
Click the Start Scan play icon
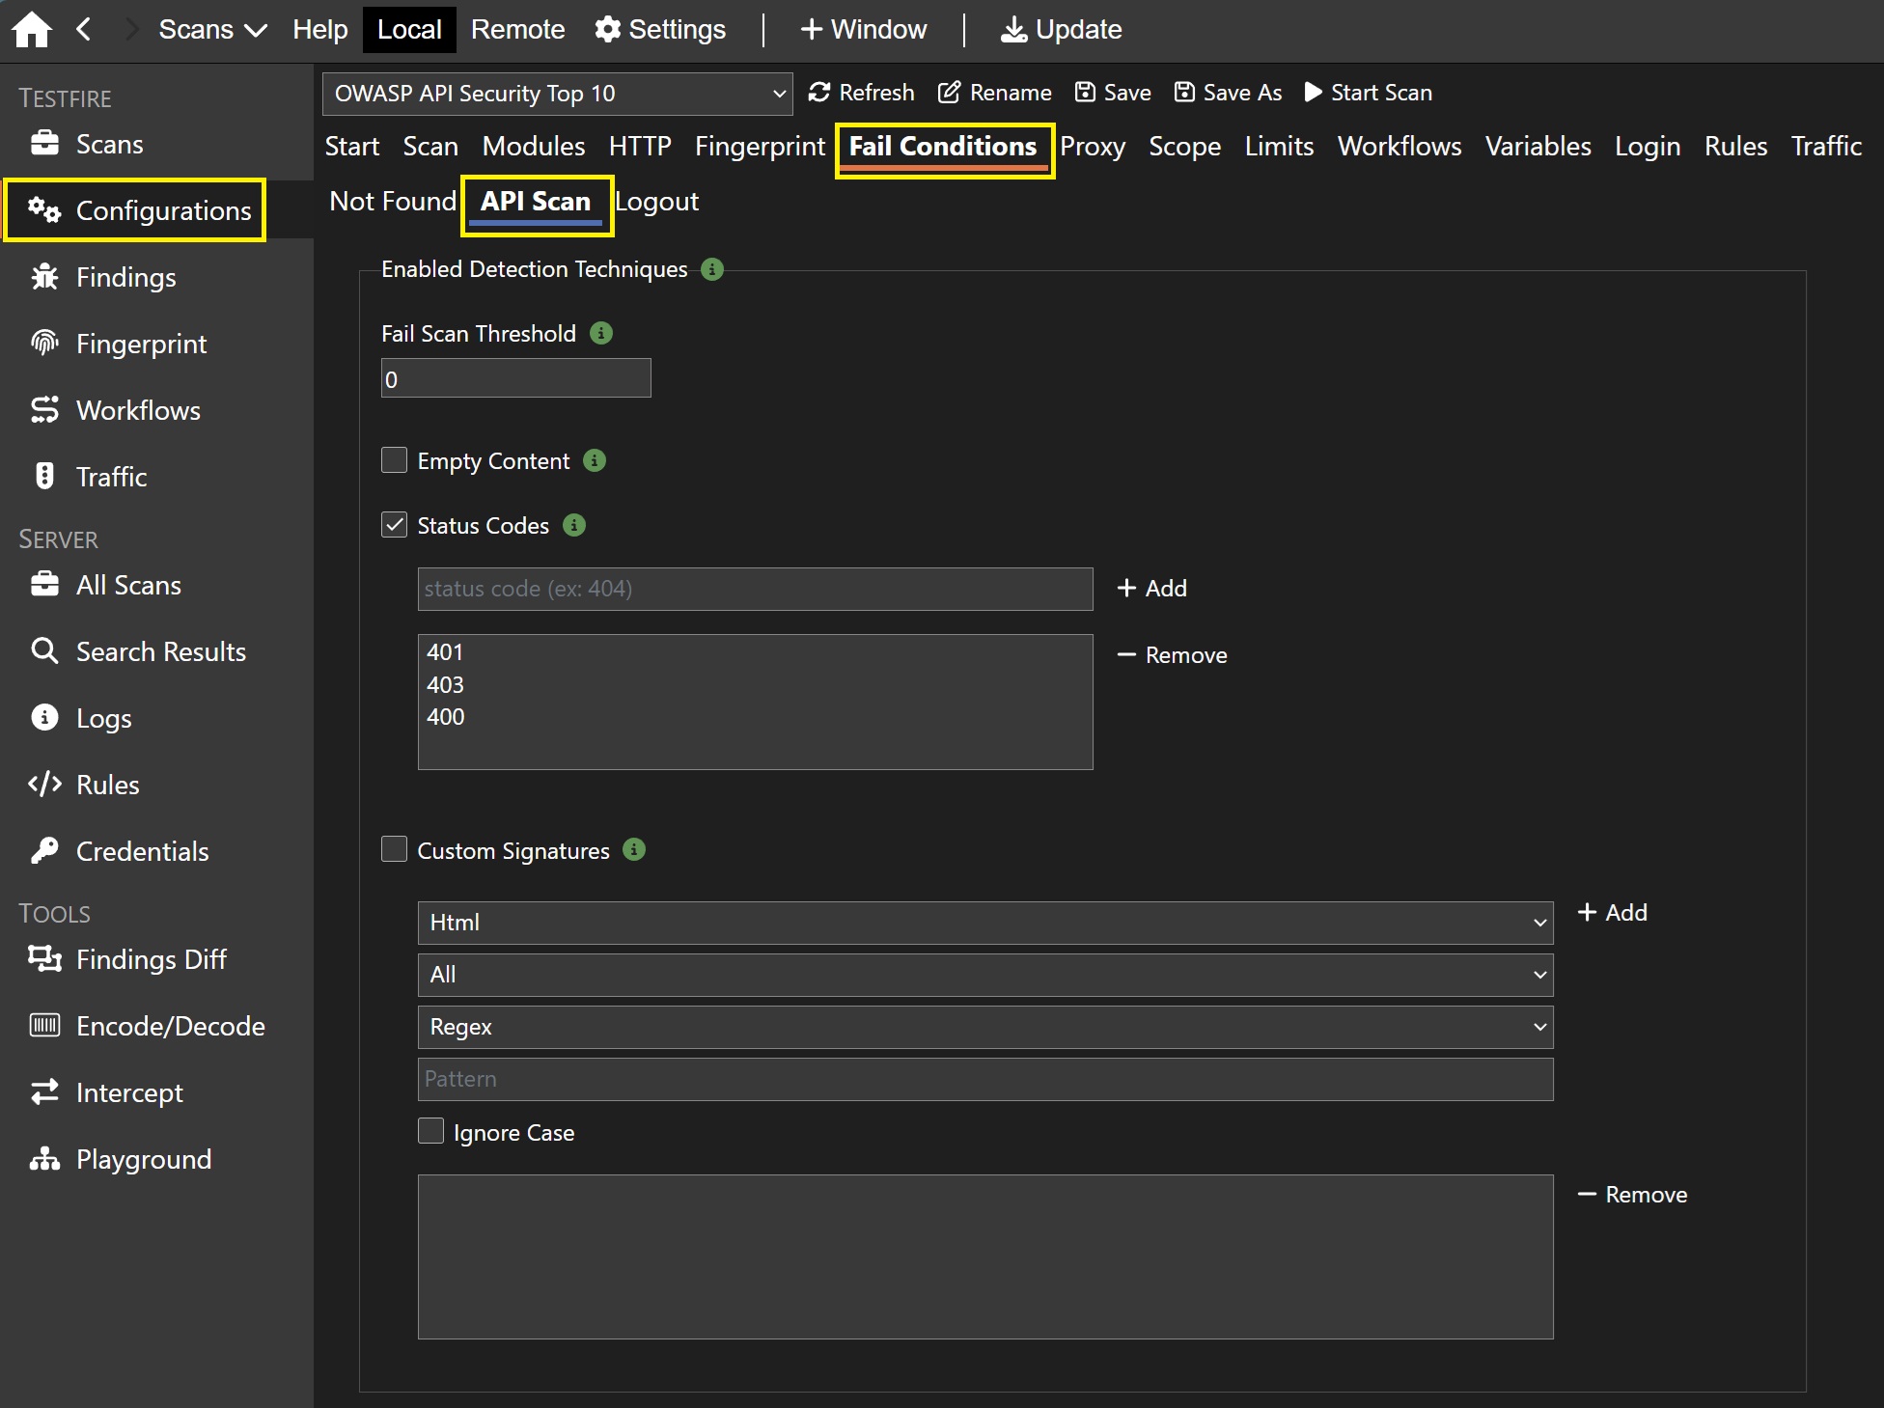tap(1313, 93)
